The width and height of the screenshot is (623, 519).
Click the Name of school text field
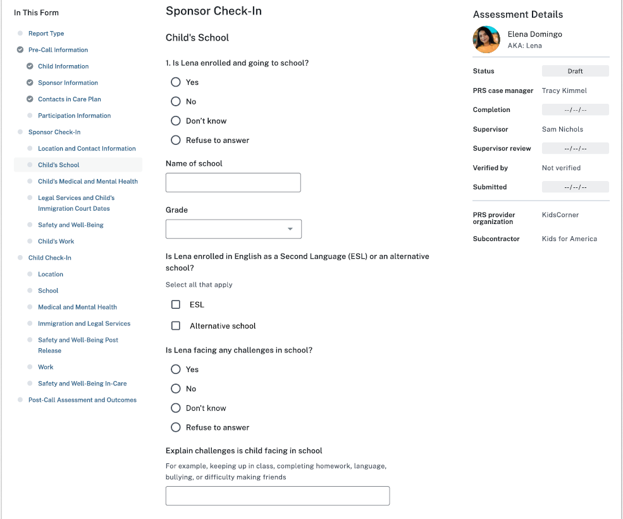233,182
